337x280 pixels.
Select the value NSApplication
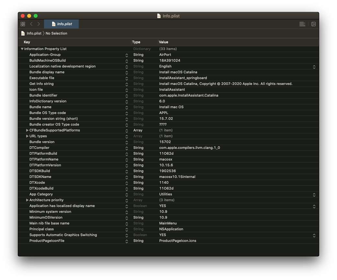pyautogui.click(x=171, y=229)
